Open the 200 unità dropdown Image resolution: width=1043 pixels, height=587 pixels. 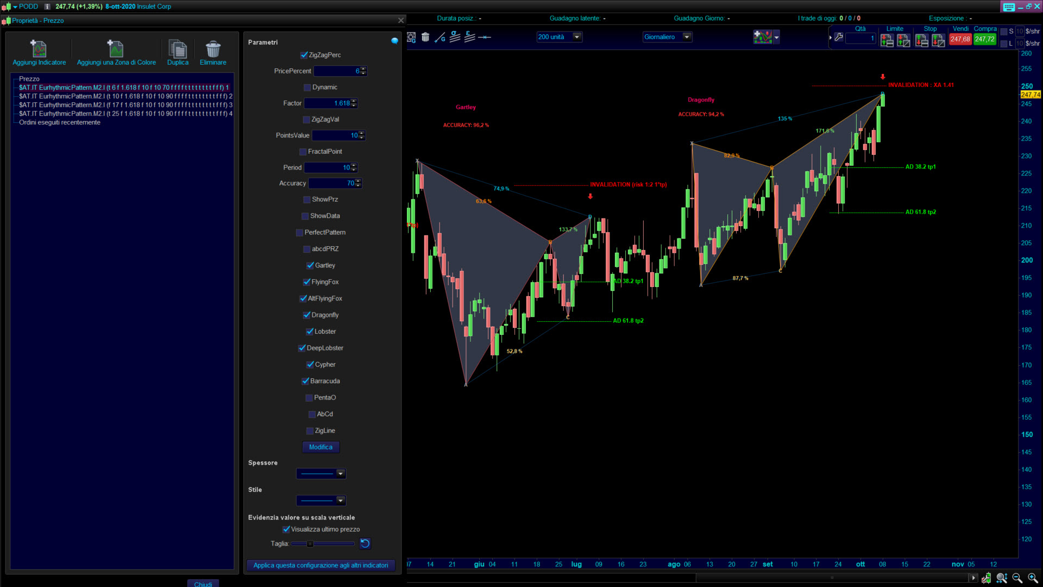coord(577,37)
